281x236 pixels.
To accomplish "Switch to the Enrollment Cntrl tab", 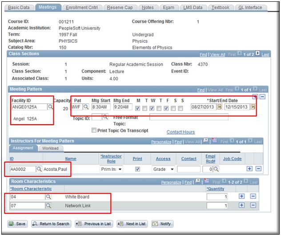I will (x=82, y=8).
